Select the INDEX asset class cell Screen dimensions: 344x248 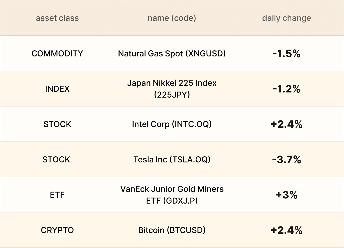(x=57, y=89)
